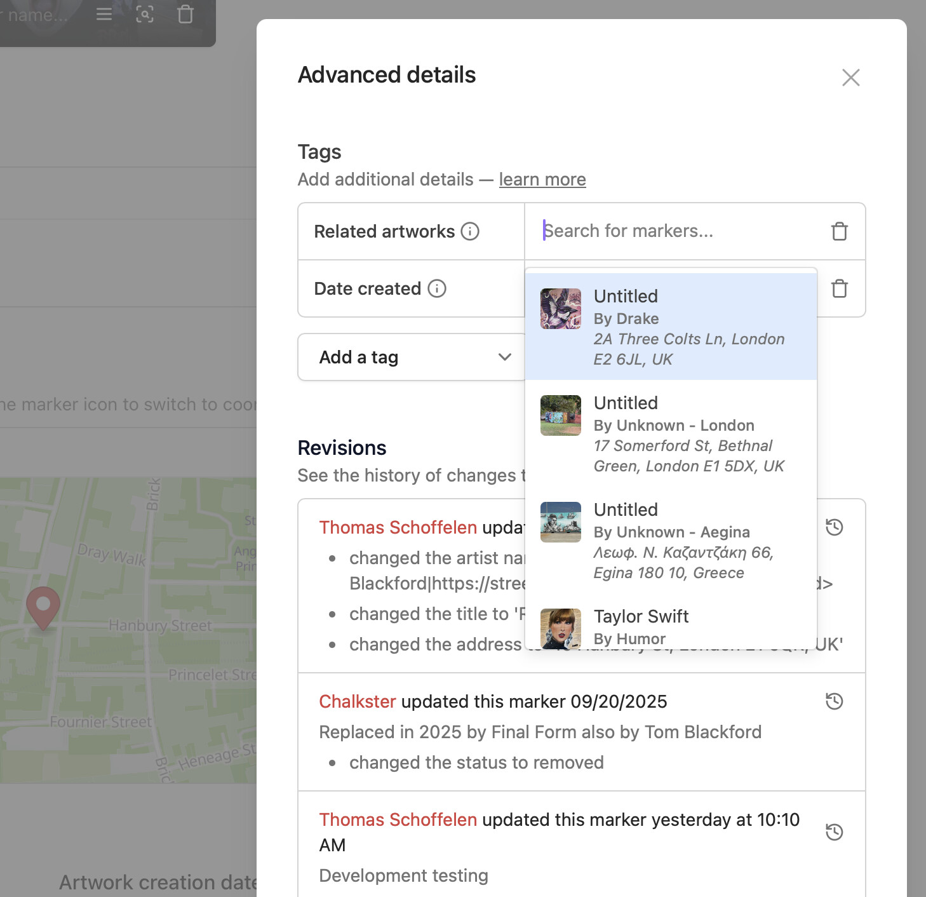This screenshot has width=926, height=897.
Task: Restore the first Thomas Schoffelen revision
Action: pos(834,527)
